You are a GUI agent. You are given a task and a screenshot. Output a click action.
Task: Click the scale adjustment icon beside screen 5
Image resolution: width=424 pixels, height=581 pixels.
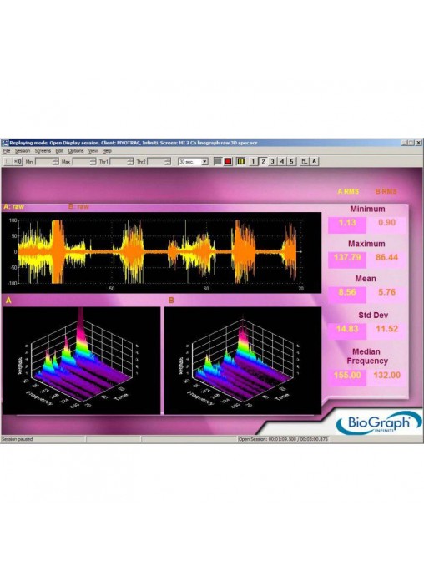(x=304, y=162)
